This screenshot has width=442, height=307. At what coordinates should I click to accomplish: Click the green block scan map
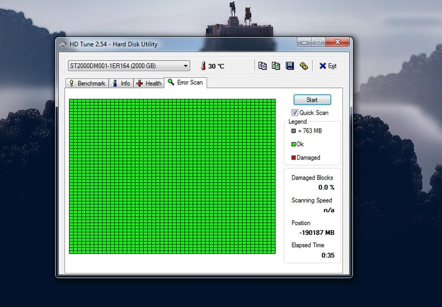point(172,176)
